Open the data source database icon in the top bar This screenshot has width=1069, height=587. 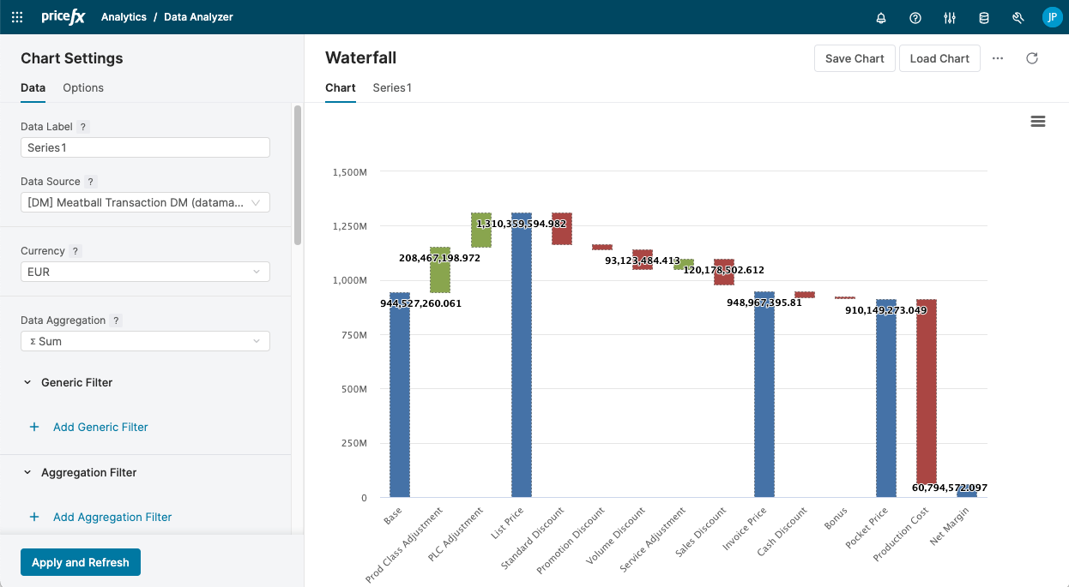(983, 17)
